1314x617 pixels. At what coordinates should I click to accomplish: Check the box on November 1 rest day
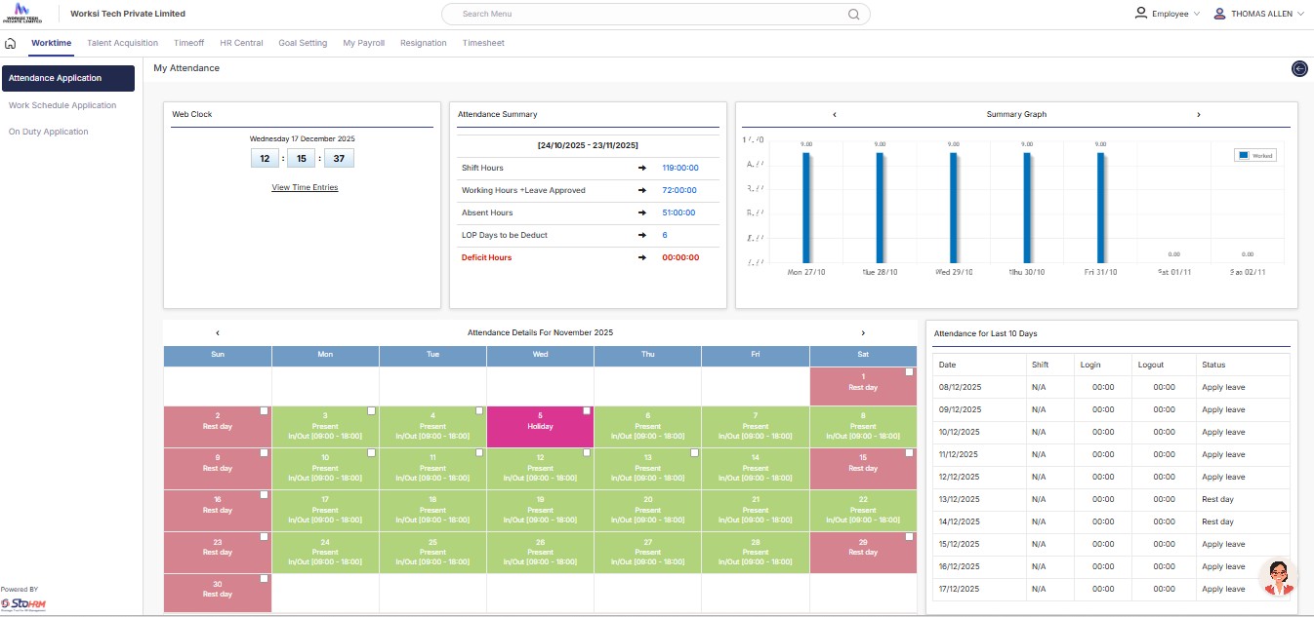[x=909, y=372]
